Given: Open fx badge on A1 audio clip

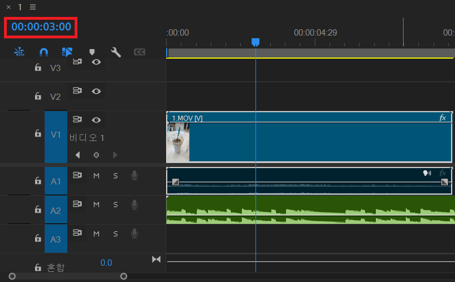Looking at the screenshot, I should click(x=443, y=173).
